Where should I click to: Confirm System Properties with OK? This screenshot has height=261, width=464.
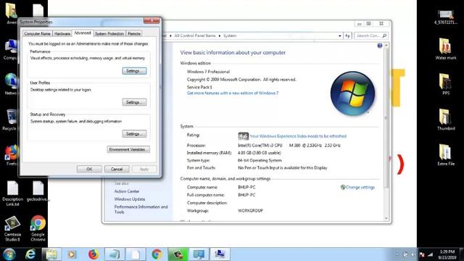[x=89, y=169]
